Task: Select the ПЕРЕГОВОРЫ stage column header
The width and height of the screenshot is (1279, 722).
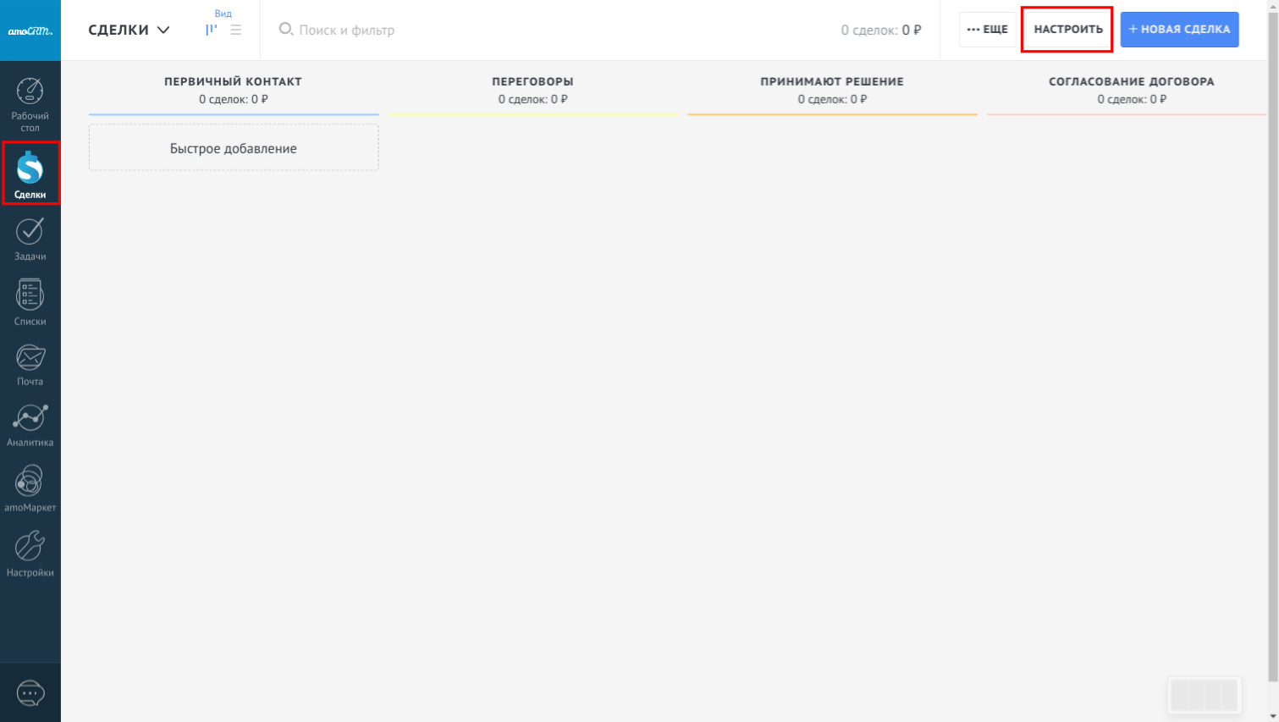Action: pos(532,82)
